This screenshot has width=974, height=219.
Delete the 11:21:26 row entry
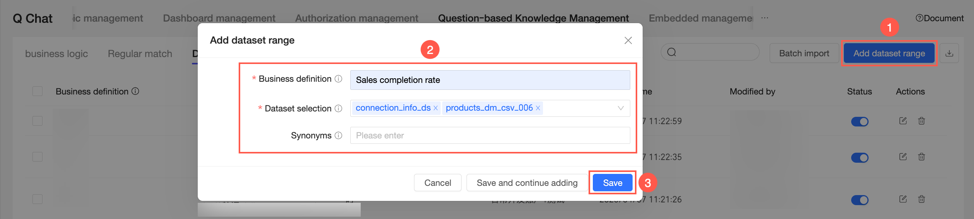921,199
